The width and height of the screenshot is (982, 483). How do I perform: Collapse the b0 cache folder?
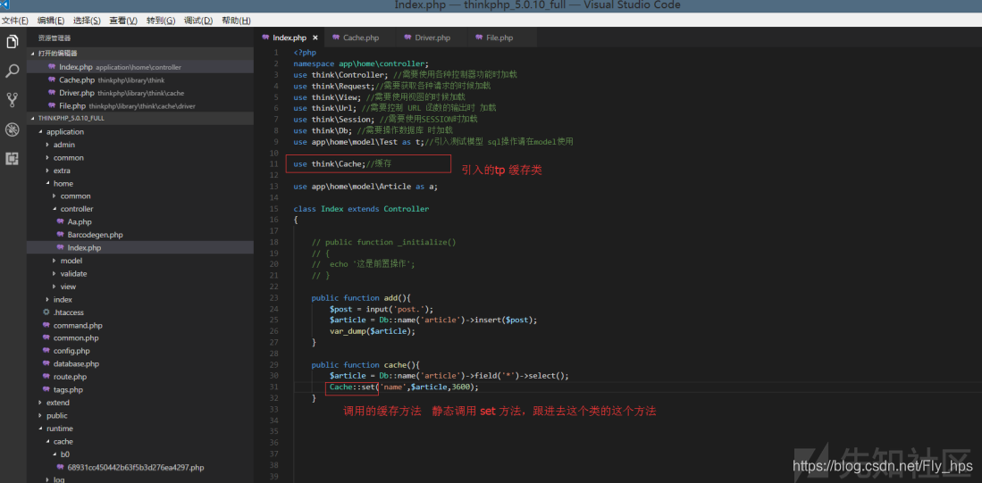point(64,454)
